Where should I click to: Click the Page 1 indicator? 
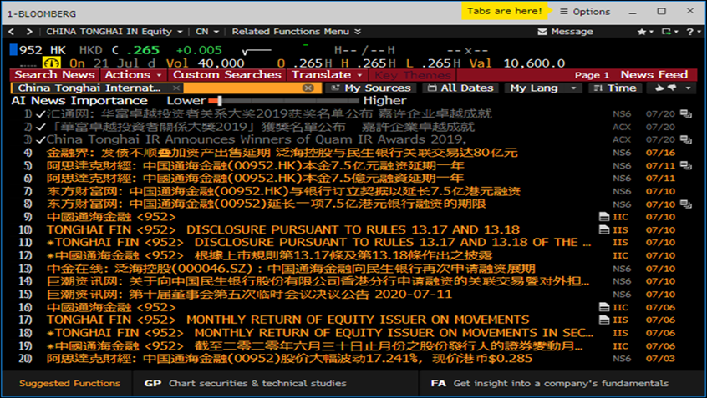[x=592, y=75]
